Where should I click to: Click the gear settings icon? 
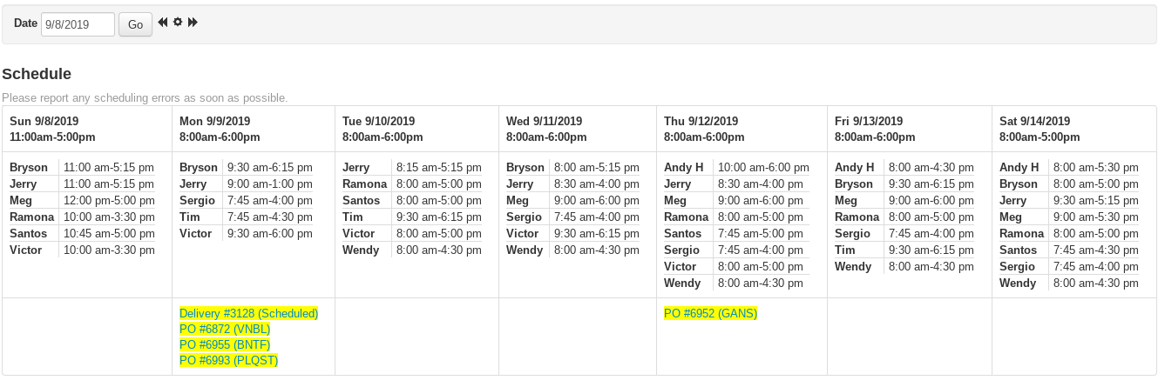[x=178, y=23]
